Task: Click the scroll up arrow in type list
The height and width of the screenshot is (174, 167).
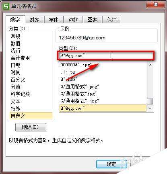Action: [150, 65]
